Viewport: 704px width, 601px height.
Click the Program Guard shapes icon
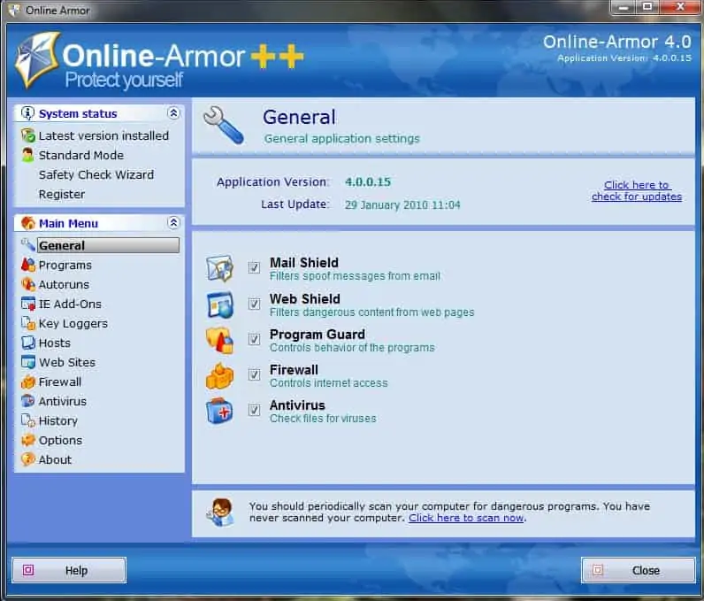[219, 340]
